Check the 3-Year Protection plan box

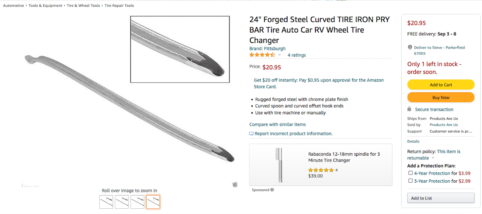[x=411, y=181]
